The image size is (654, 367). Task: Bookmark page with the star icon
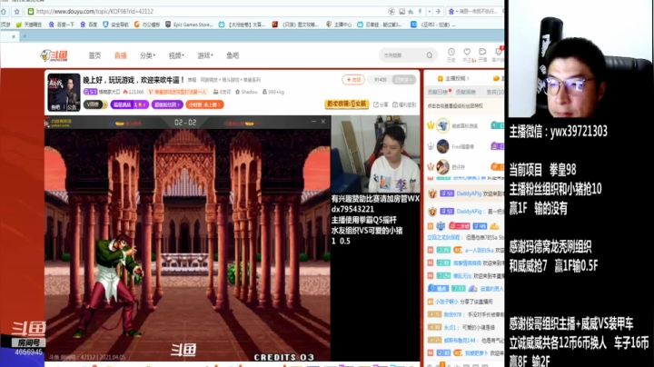point(16,12)
